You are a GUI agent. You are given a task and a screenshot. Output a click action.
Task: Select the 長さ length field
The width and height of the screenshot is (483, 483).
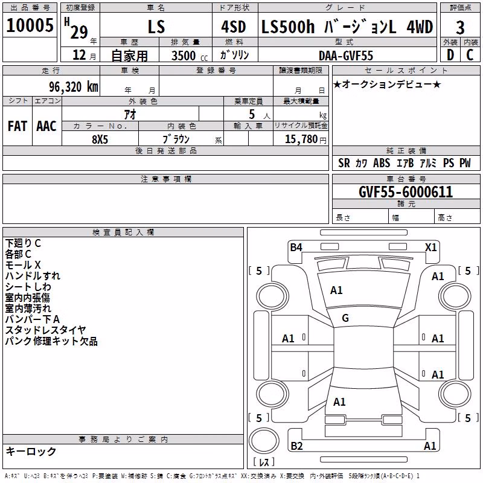tap(360, 216)
